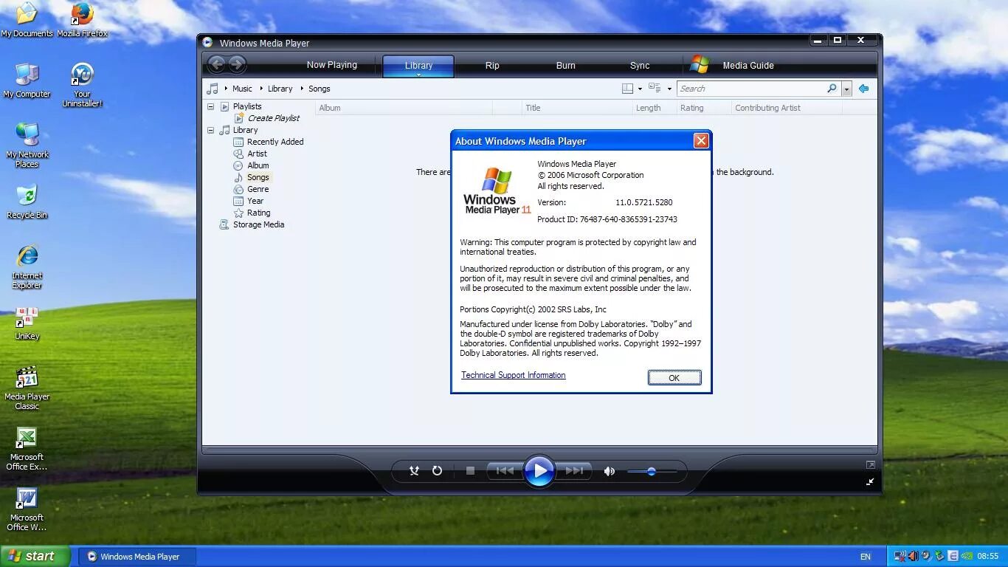Open the search options dropdown arrow
Screen dimensions: 1008x567
846,89
